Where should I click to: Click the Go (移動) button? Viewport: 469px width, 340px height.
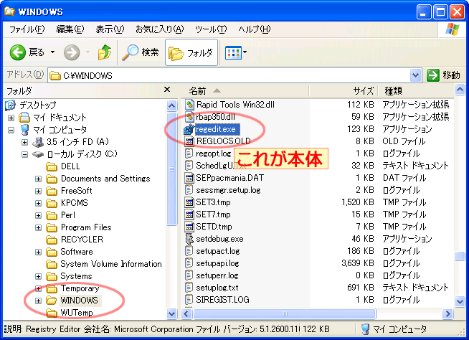(x=443, y=75)
